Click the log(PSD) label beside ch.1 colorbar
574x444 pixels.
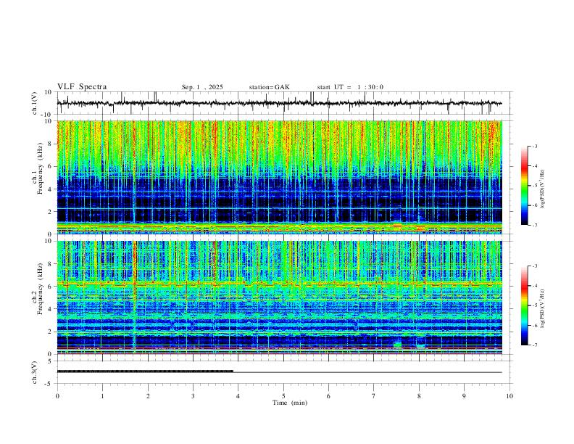pyautogui.click(x=542, y=189)
